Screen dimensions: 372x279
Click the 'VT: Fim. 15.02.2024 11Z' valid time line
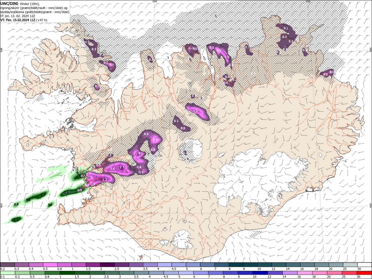pos(18,20)
